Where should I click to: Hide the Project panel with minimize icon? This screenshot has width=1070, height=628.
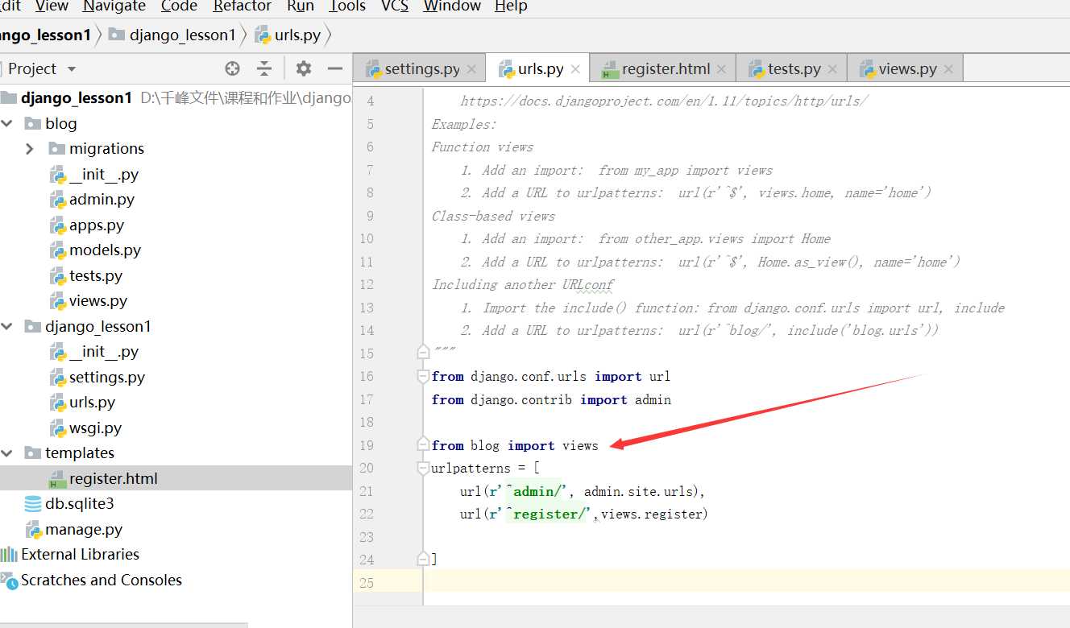pos(335,68)
